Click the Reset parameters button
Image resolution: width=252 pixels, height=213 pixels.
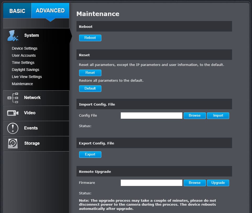(x=90, y=73)
